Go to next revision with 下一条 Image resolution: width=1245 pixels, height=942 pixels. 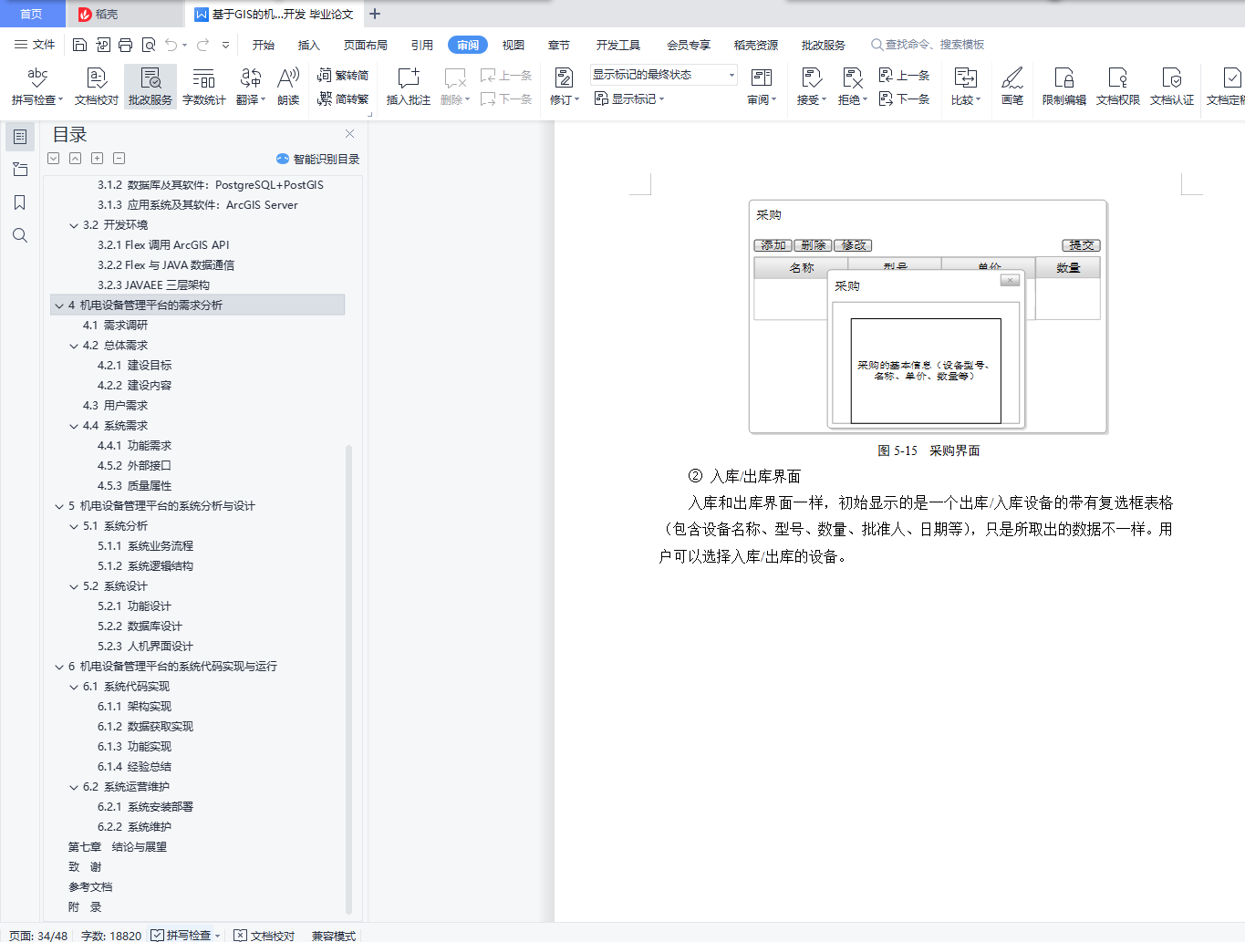pyautogui.click(x=904, y=98)
